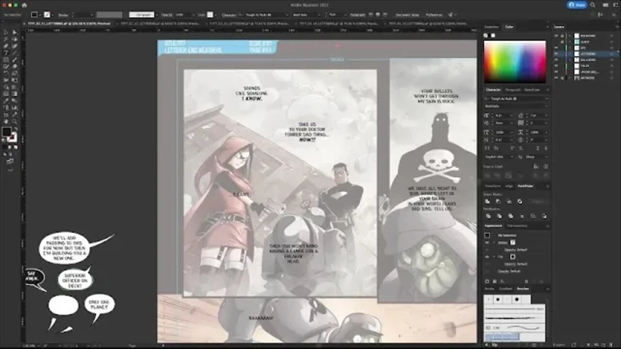621x349 pixels.
Task: Select the Paintbrush tool
Action: (x=15, y=60)
